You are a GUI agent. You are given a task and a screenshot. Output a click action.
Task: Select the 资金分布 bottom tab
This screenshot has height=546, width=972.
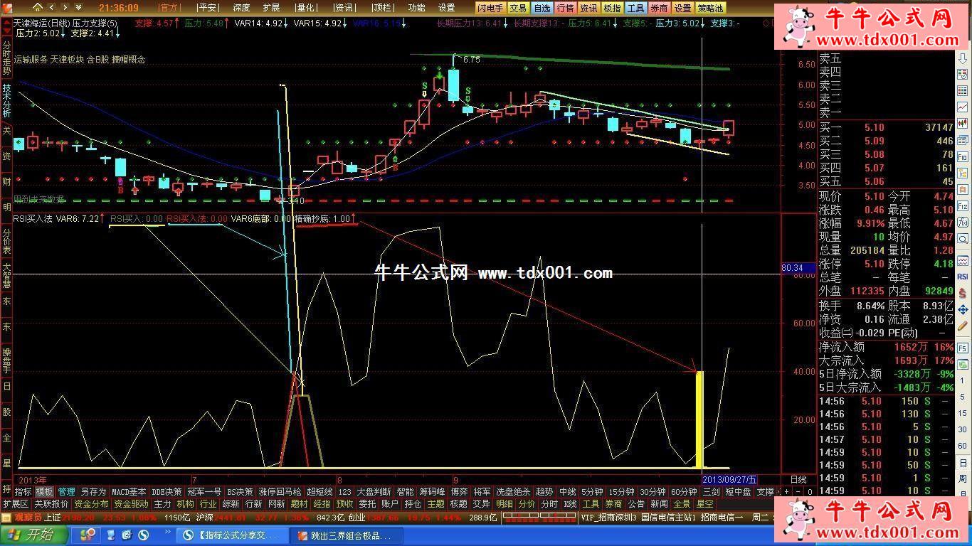click(91, 504)
